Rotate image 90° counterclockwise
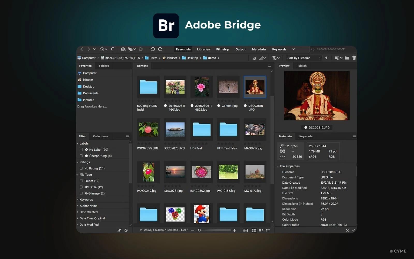The image size is (414, 259). [x=153, y=49]
